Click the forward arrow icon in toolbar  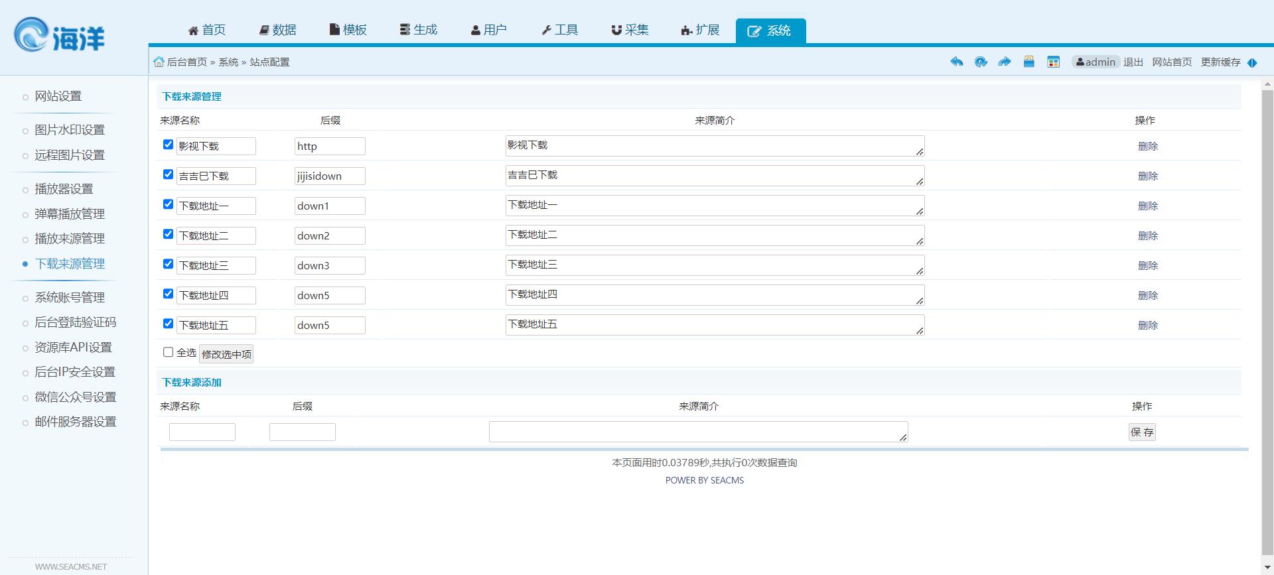(x=1005, y=62)
